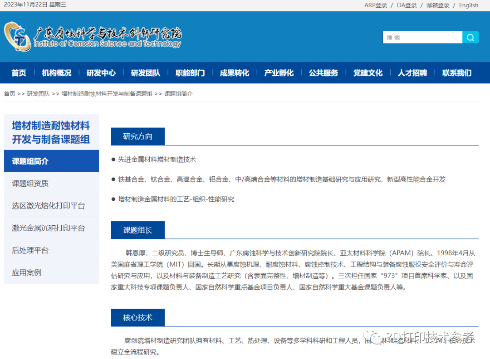
Task: Open 职能部门 navigation item
Action: coord(190,73)
